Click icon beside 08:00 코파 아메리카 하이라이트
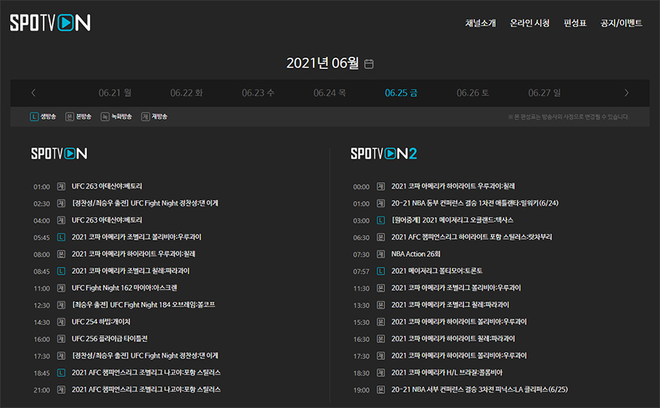This screenshot has width=660, height=408. coord(61,254)
